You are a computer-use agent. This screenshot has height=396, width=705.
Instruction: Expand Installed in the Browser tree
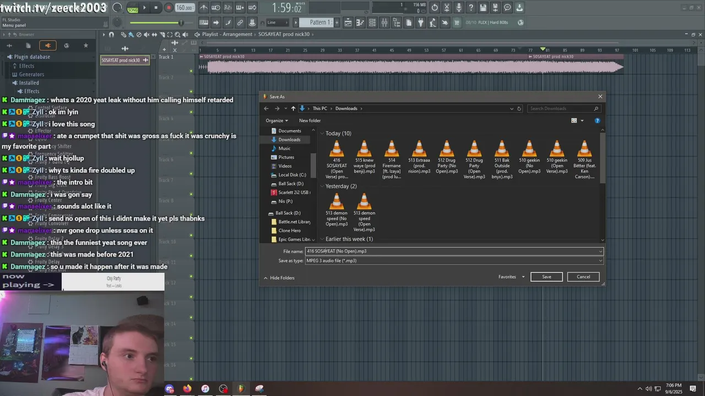coord(29,83)
